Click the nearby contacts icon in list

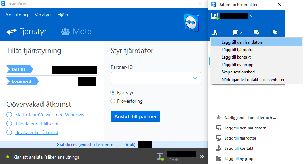[219, 118]
